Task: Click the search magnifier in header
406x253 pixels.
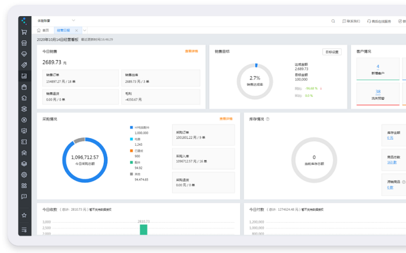Action: click(x=333, y=21)
